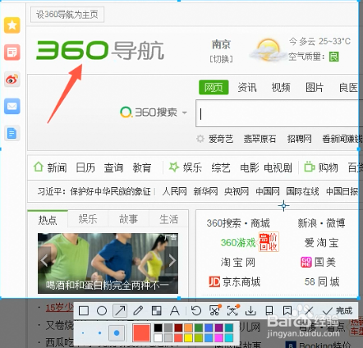Select the pencil freehand tool

click(x=138, y=311)
